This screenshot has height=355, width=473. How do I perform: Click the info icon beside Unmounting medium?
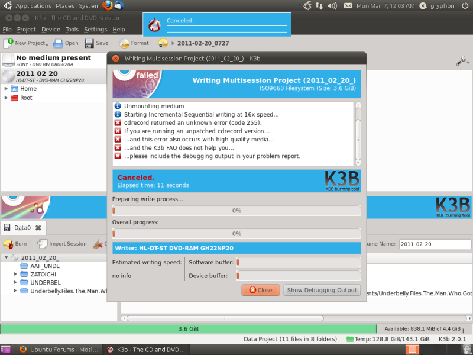118,106
